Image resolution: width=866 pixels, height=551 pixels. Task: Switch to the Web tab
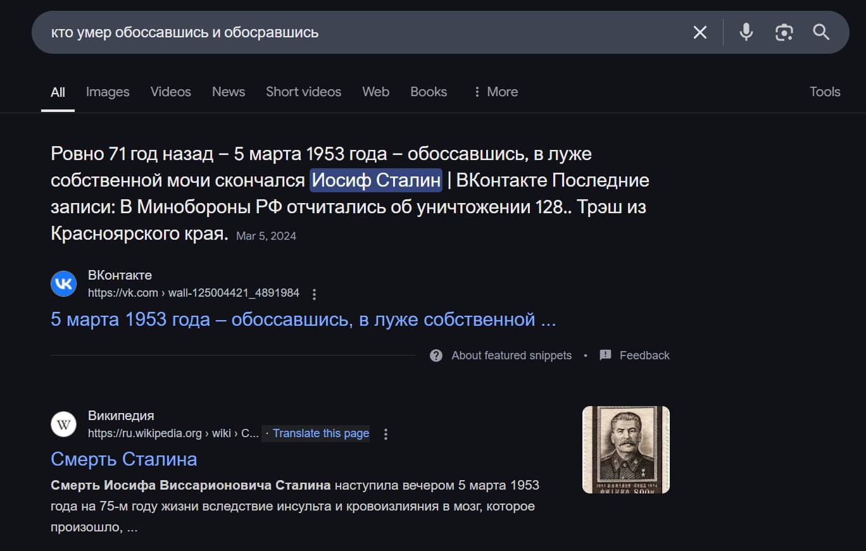pos(375,92)
